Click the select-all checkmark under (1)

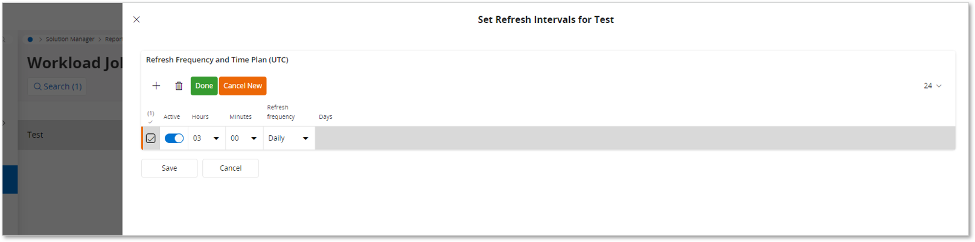pos(150,122)
